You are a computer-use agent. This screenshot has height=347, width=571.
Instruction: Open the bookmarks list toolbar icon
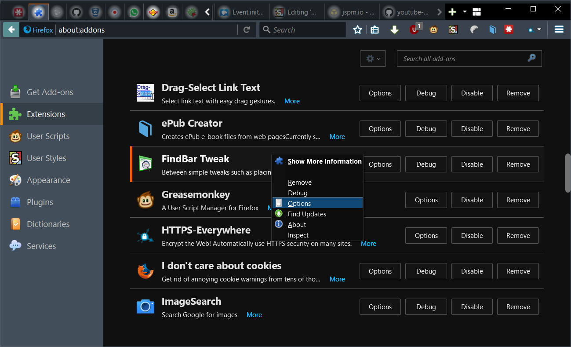point(375,29)
